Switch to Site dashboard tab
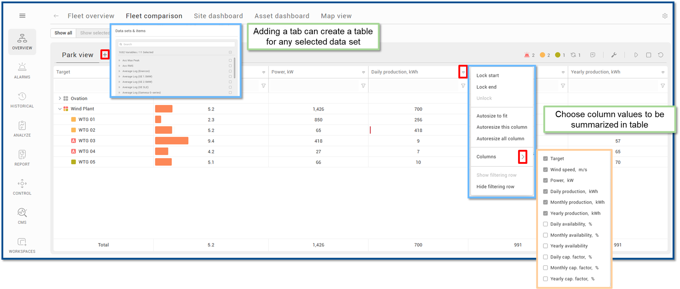This screenshot has width=680, height=289. 218,16
